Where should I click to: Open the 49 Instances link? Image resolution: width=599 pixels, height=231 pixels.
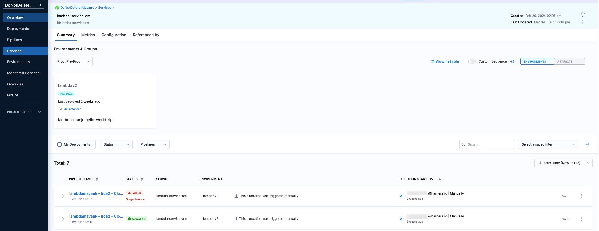pyautogui.click(x=72, y=109)
